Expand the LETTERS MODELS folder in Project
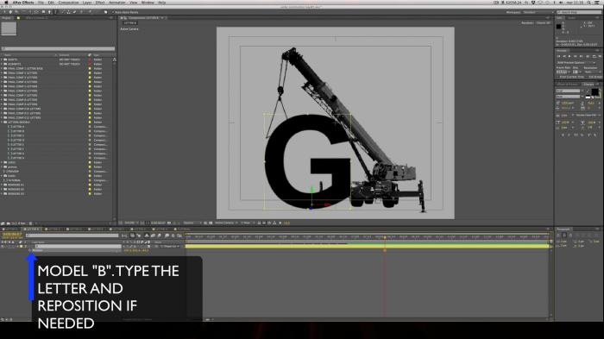The image size is (604, 339). pyautogui.click(x=2, y=122)
